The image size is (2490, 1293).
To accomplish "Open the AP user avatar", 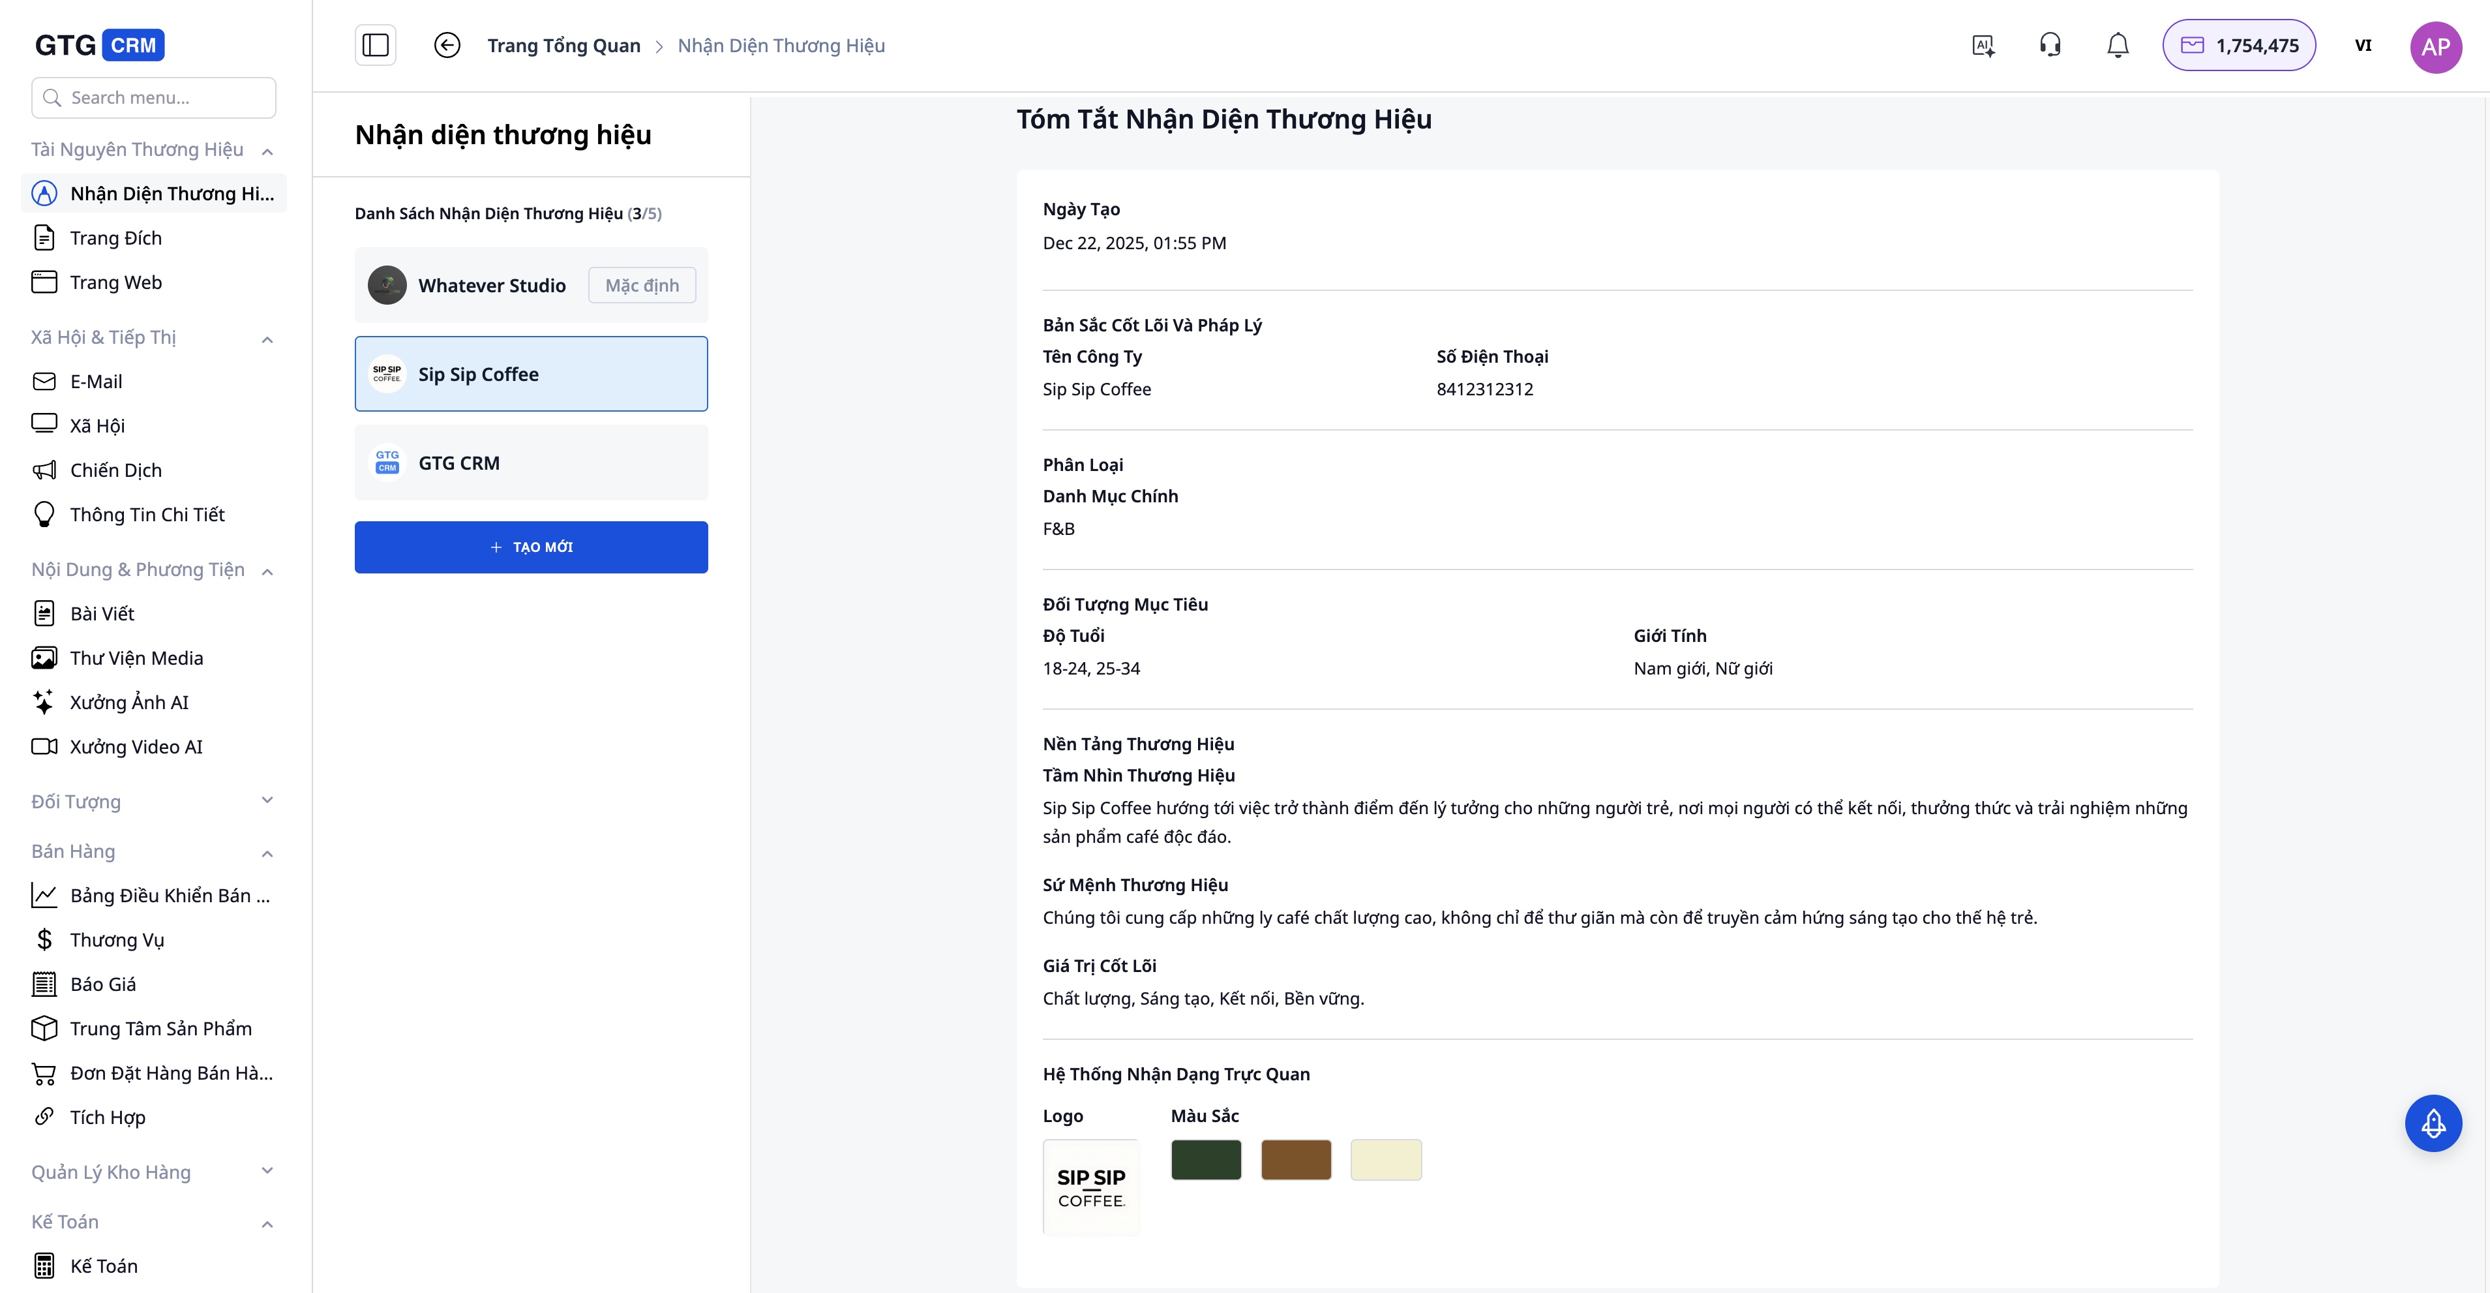I will click(2435, 46).
